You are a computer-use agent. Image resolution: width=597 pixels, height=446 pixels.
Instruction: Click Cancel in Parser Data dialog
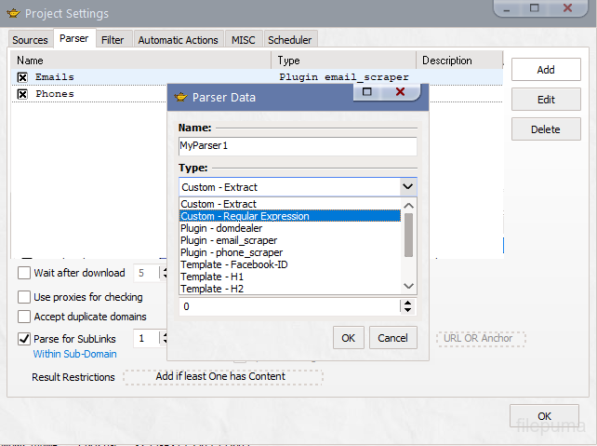pos(393,337)
